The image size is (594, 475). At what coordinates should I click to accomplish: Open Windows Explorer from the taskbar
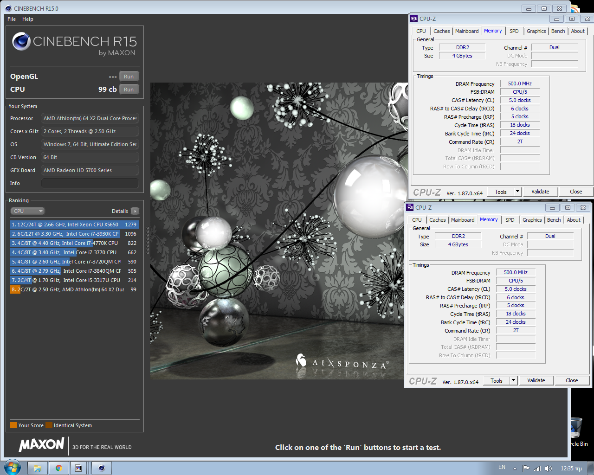(x=38, y=468)
